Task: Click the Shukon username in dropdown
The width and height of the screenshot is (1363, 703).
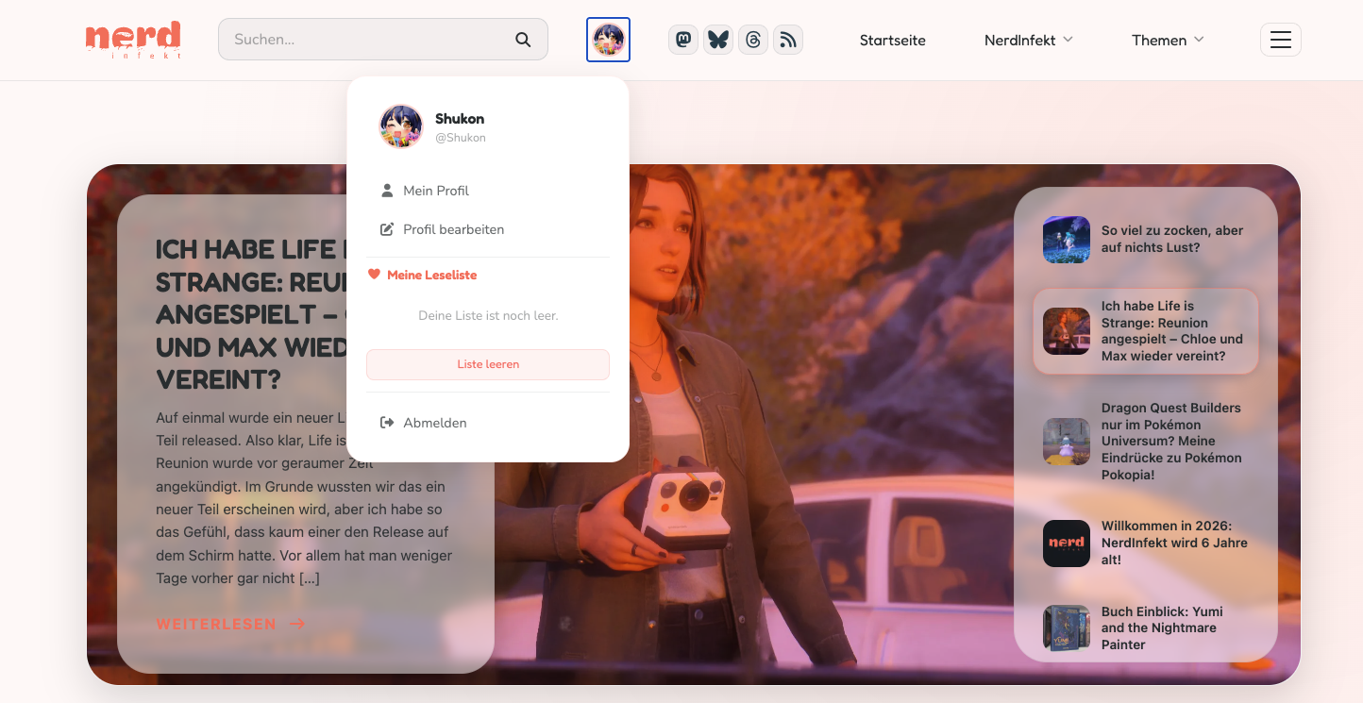Action: (460, 119)
